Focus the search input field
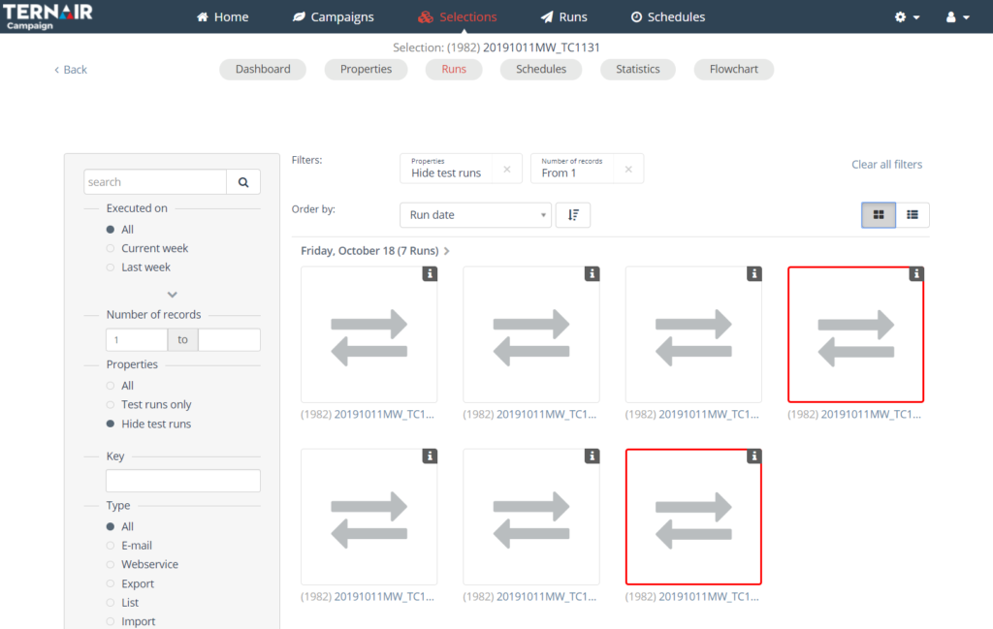The image size is (993, 629). click(x=155, y=182)
